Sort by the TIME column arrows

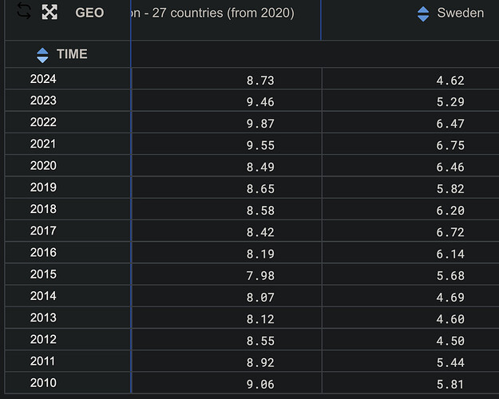coord(42,55)
